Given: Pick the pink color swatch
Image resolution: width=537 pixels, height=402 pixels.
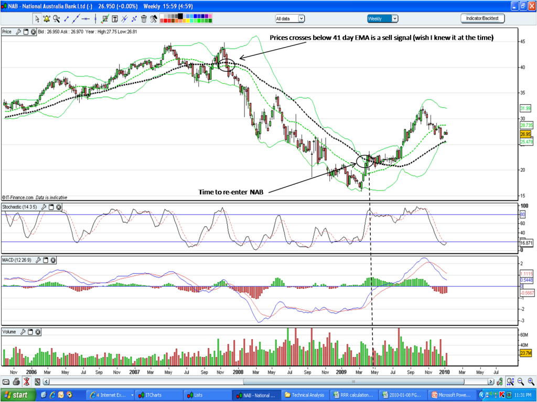Looking at the screenshot, I should click(x=210, y=16).
